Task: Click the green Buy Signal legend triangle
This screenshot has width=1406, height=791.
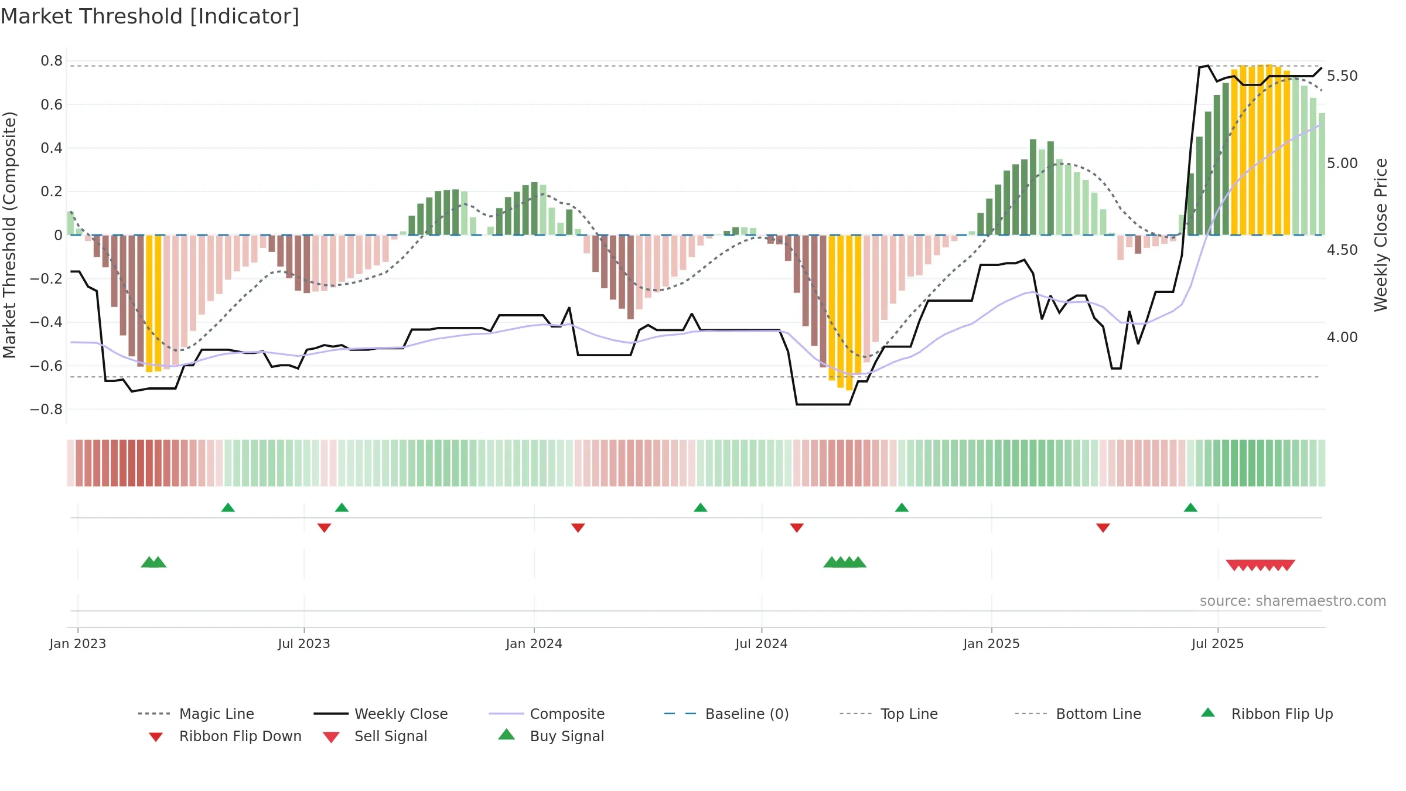Action: pos(506,734)
